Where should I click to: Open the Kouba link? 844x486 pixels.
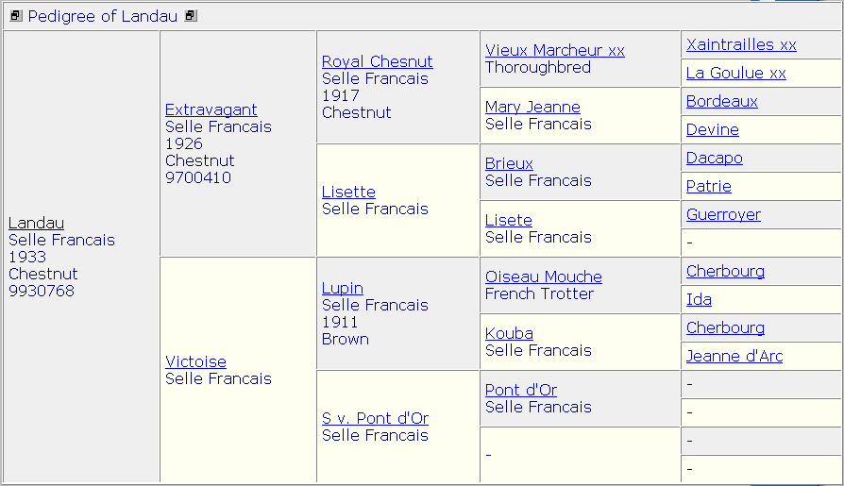click(509, 333)
